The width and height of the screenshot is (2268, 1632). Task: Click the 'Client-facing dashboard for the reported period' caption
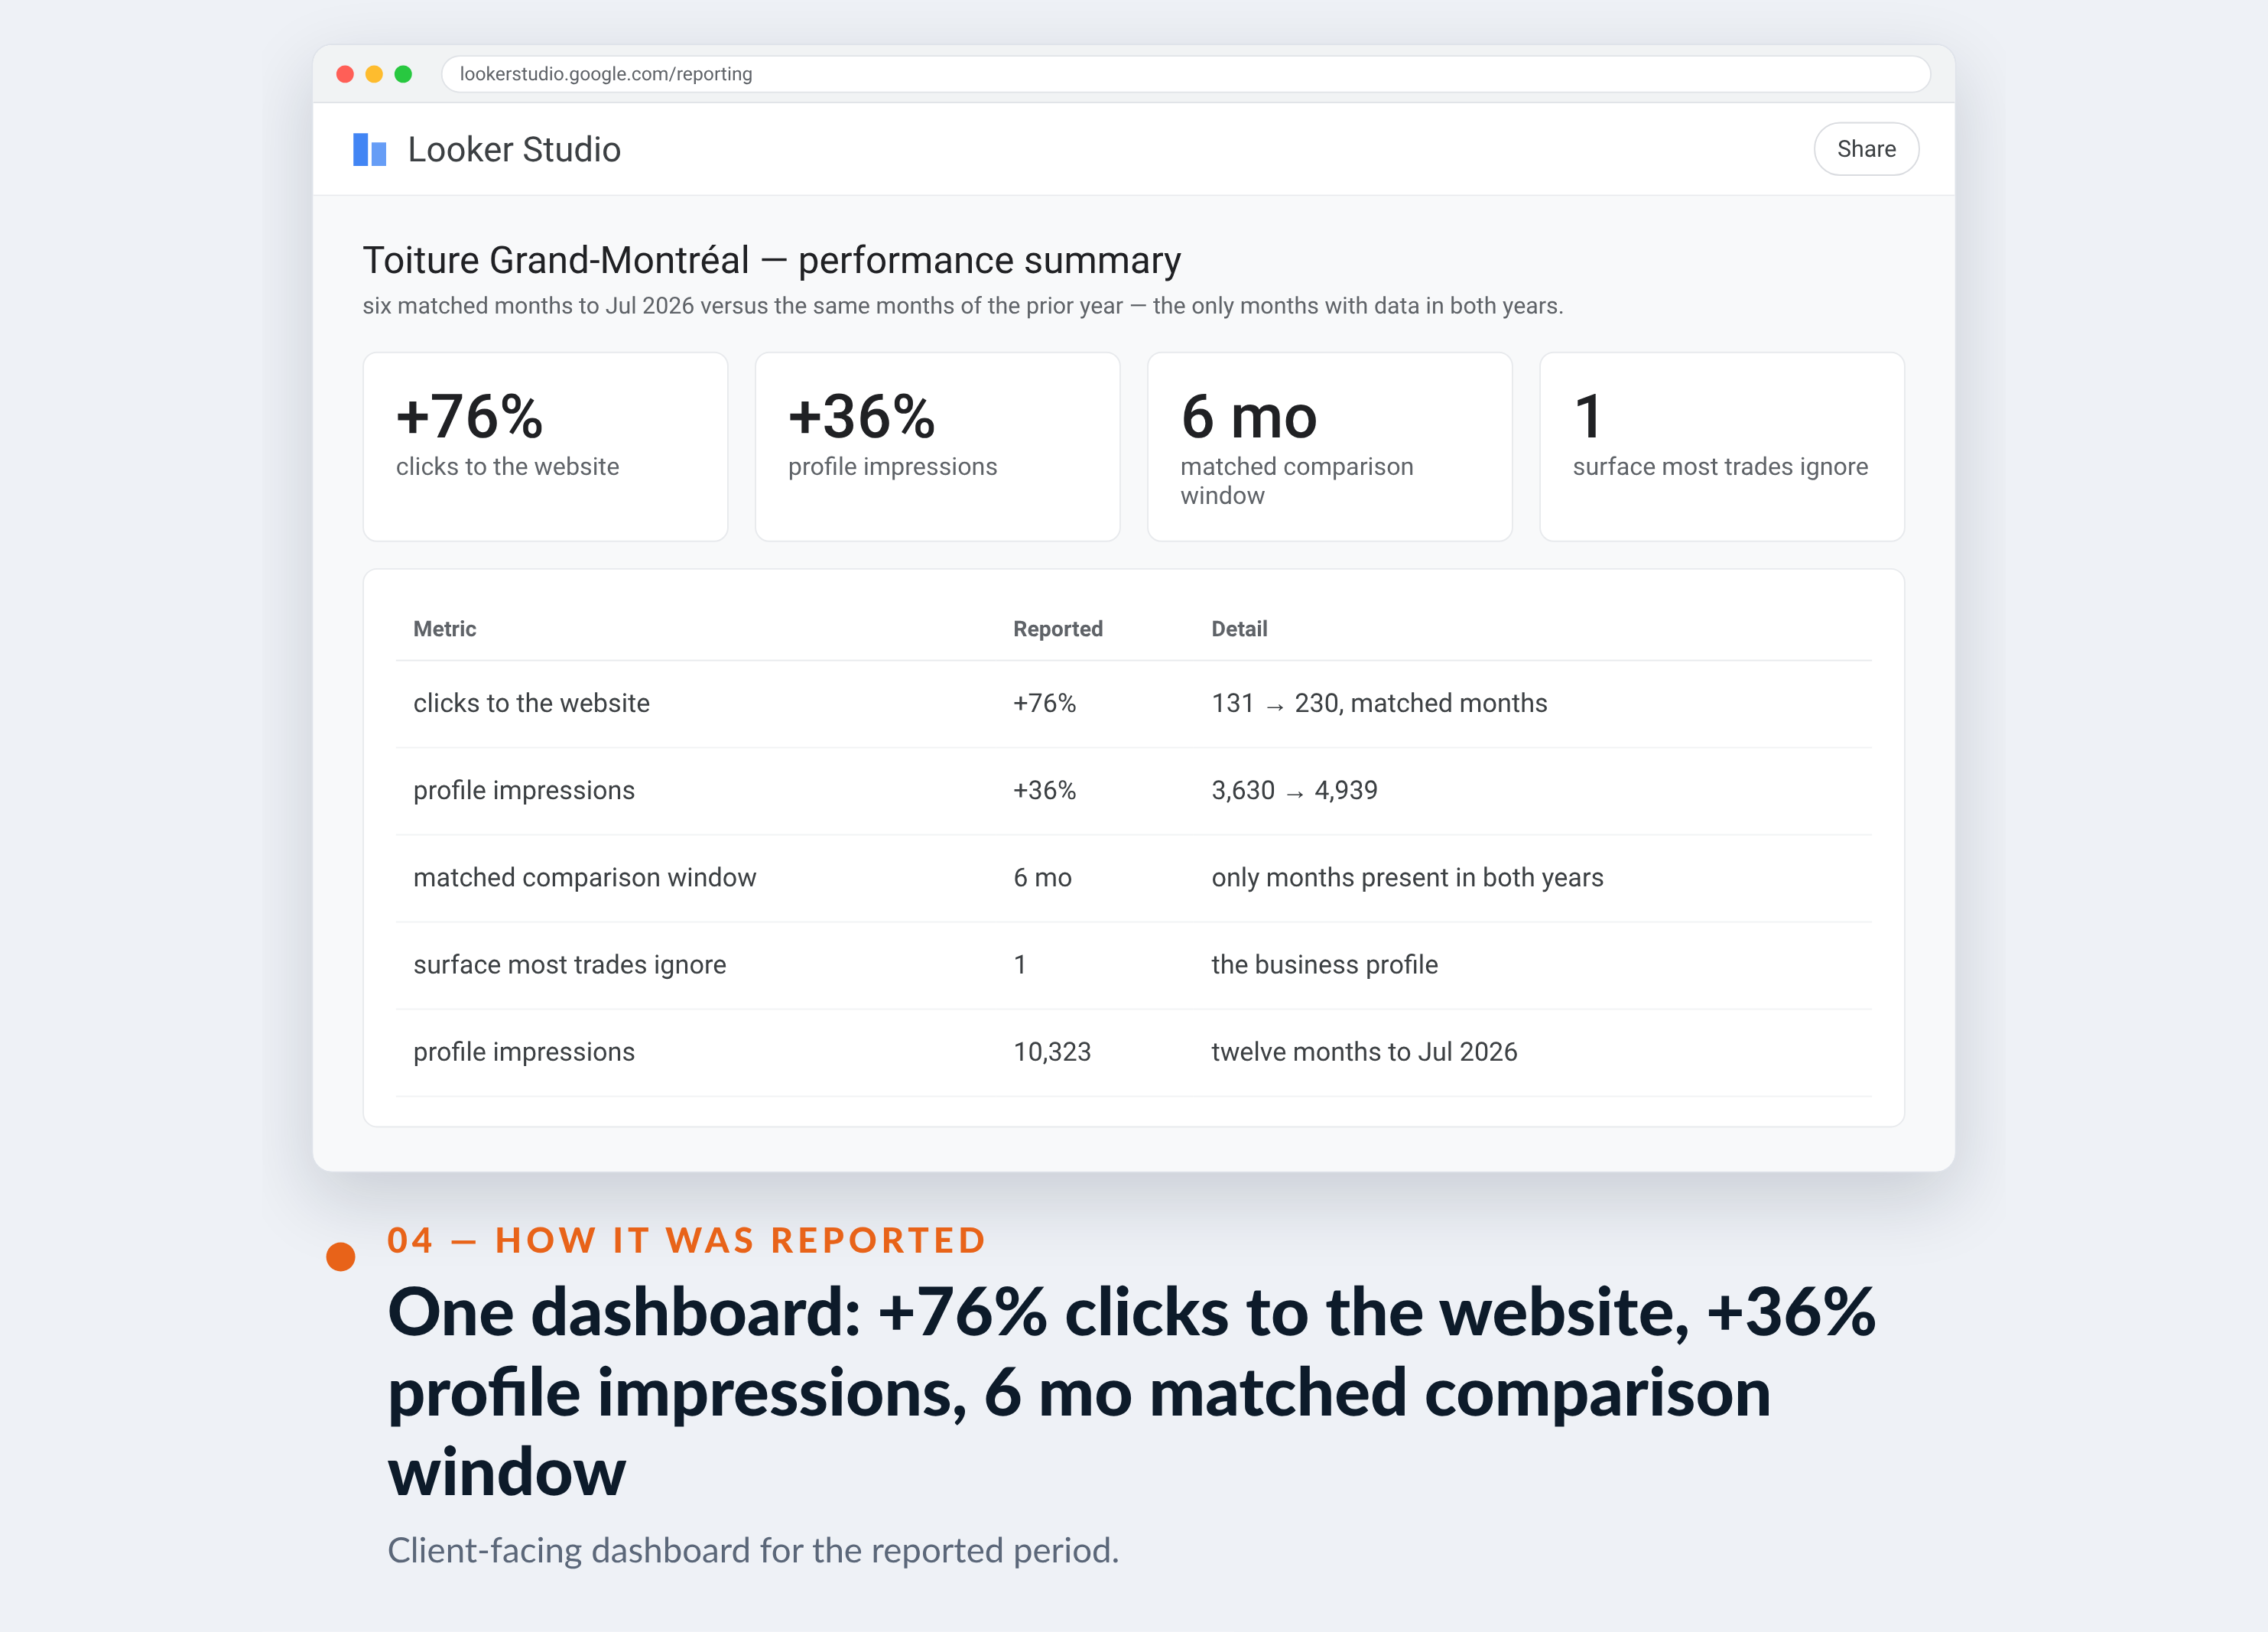753,1550
